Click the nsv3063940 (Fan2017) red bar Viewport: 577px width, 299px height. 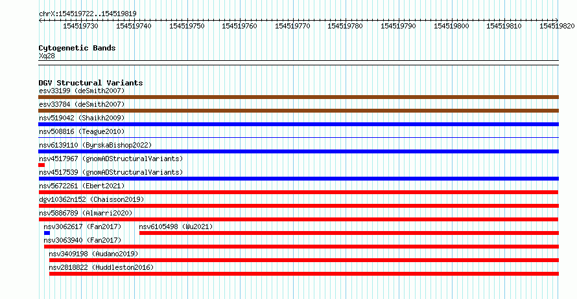click(x=301, y=247)
